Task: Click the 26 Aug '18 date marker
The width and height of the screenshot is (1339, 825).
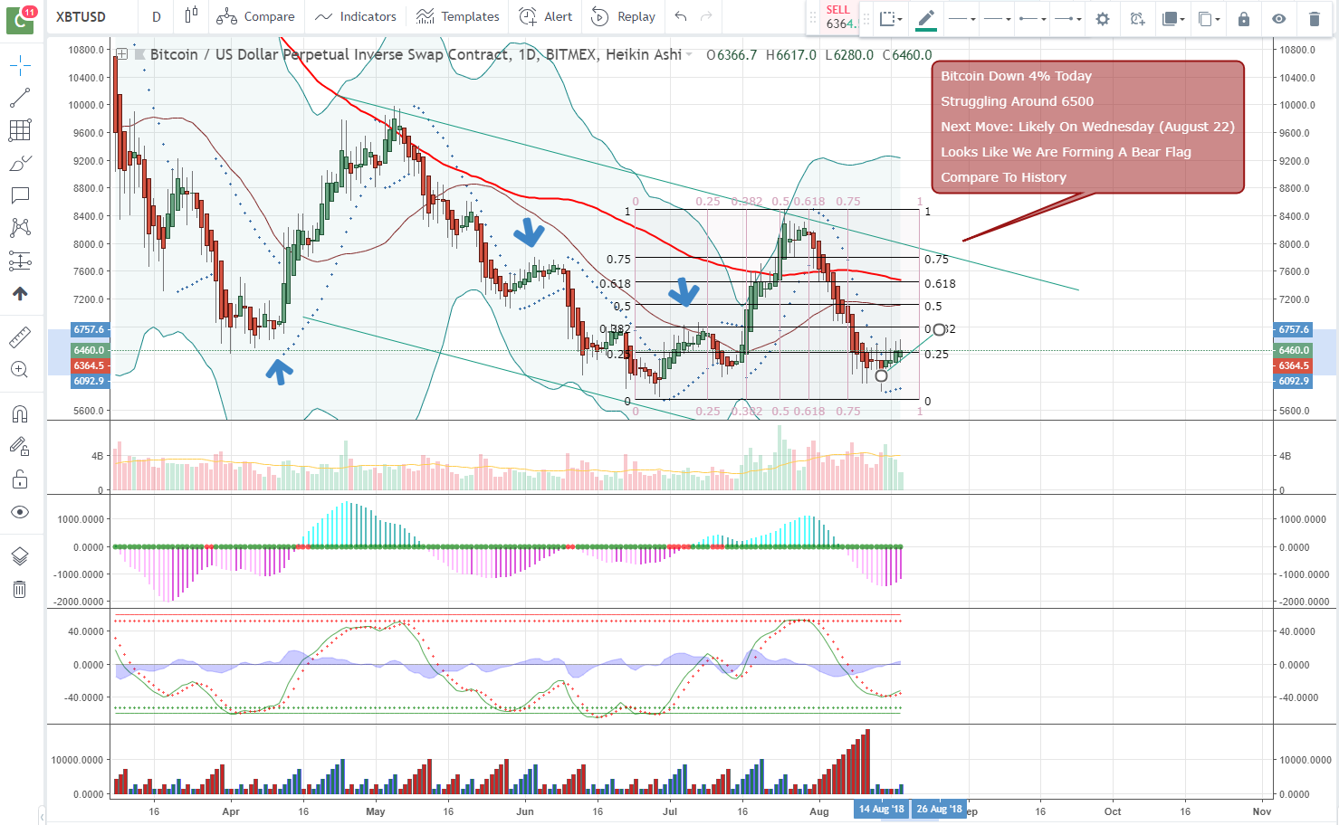Action: (x=939, y=809)
